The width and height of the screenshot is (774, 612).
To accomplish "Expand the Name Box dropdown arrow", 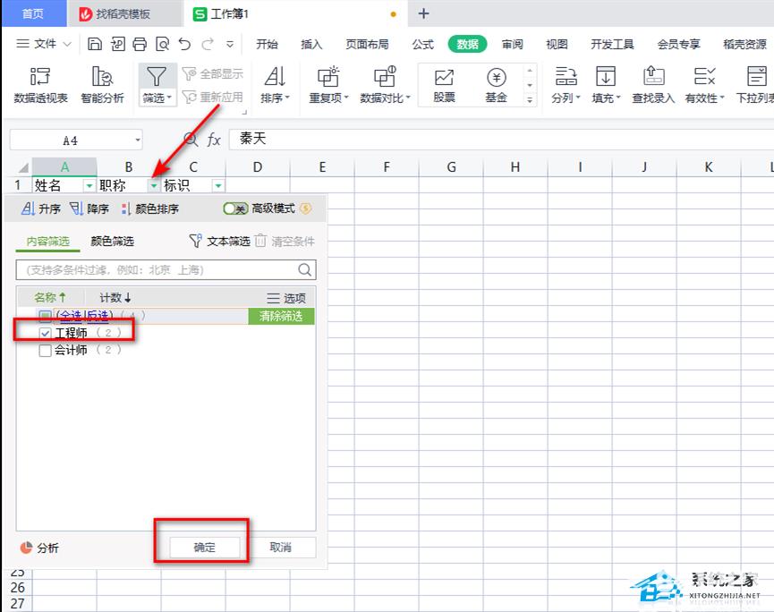I will (138, 140).
